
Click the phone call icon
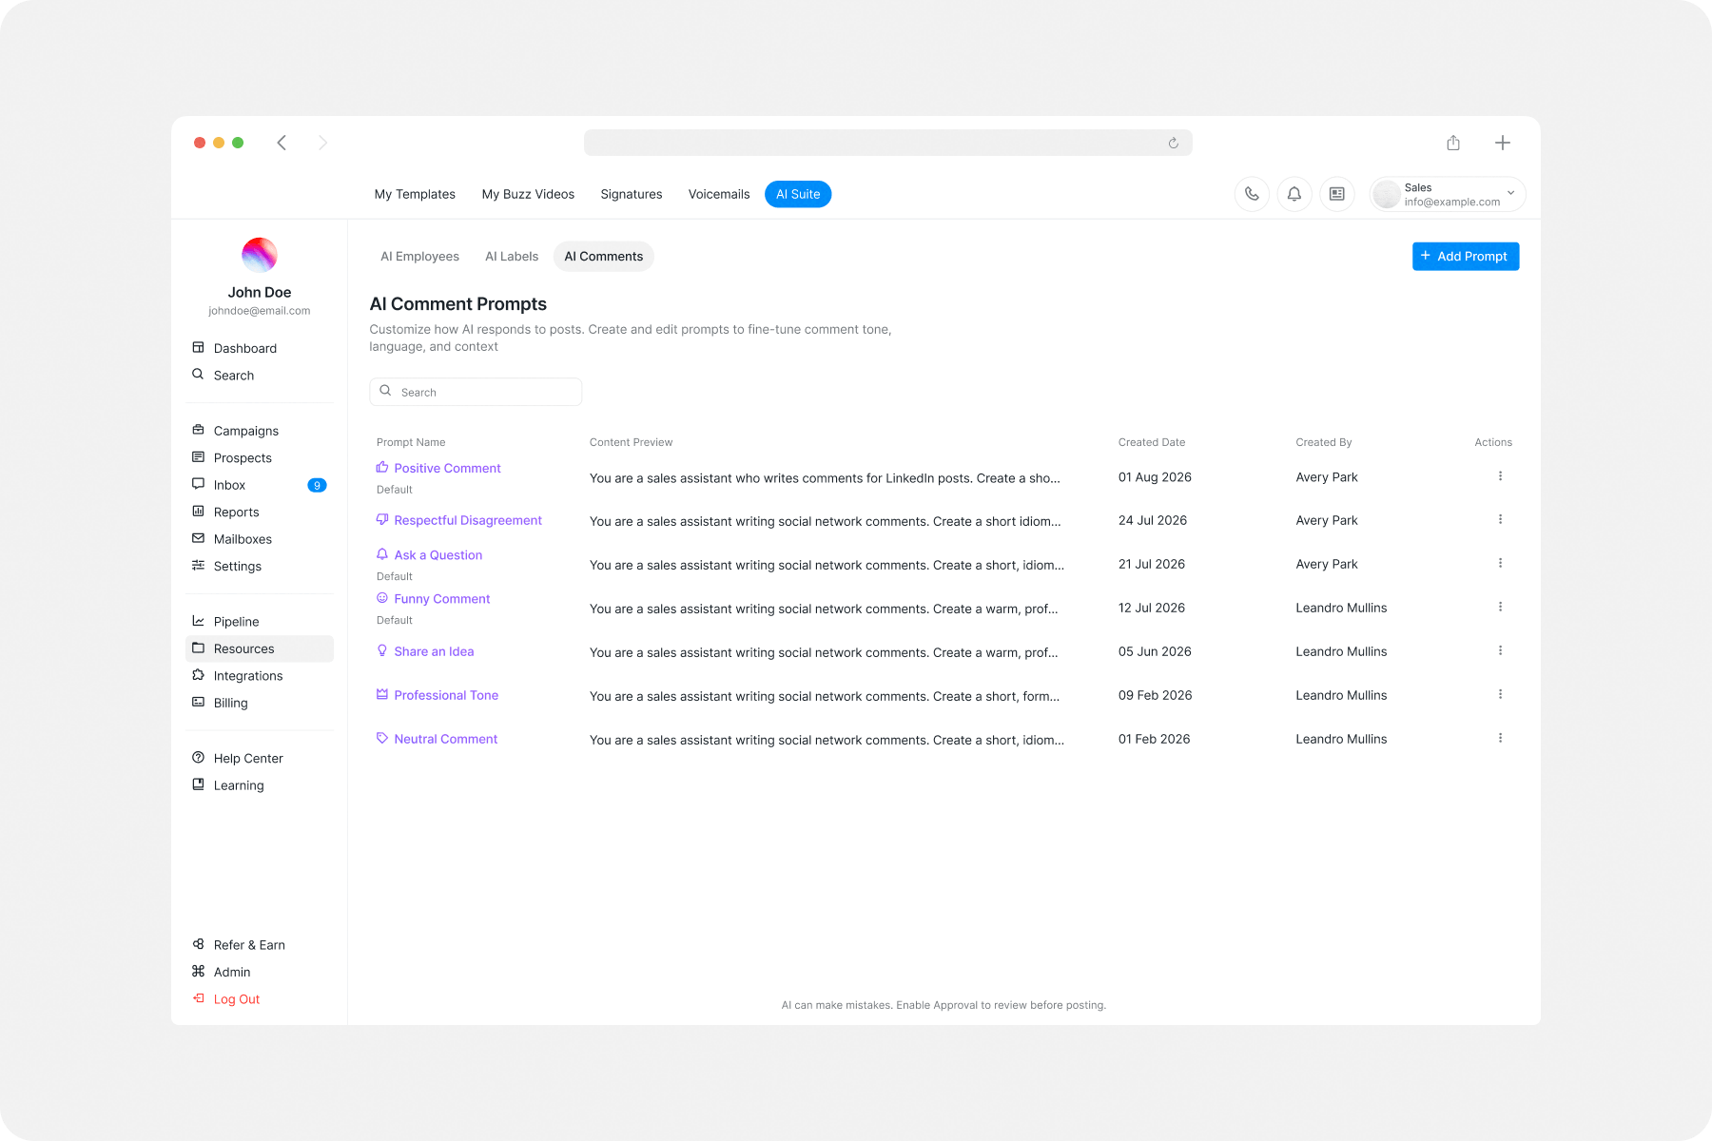[1252, 194]
